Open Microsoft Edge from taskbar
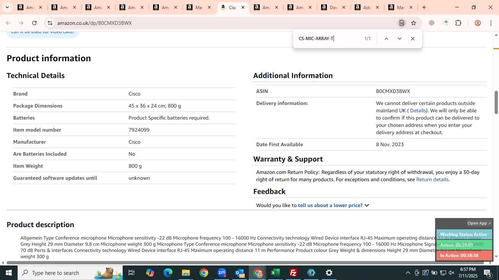This screenshot has height=280, width=499. click(168, 273)
